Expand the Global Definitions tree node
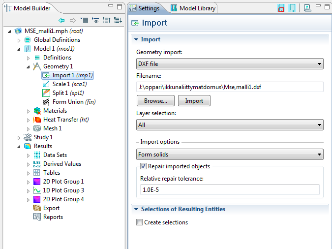The height and width of the screenshot is (249, 332). coord(19,40)
